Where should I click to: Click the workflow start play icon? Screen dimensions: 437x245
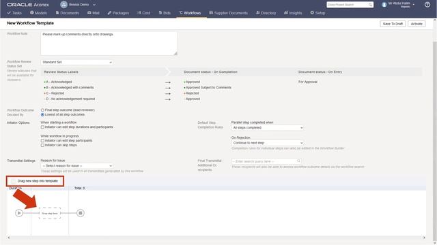(19, 213)
